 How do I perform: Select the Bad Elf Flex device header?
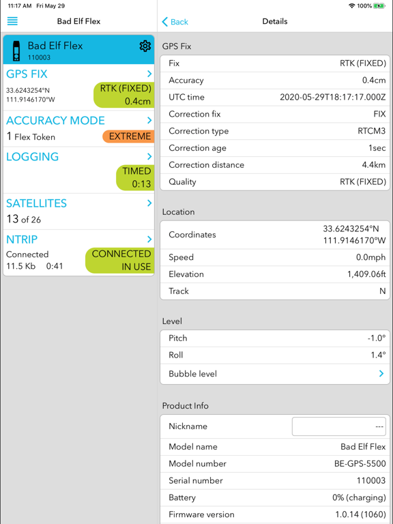[78, 49]
